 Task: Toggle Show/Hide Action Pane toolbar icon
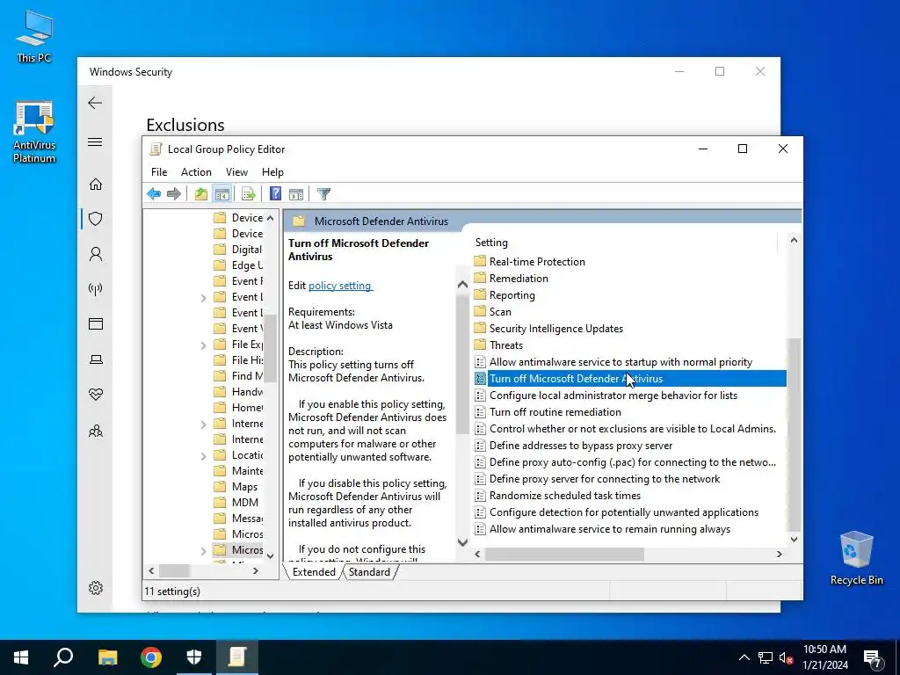coord(296,194)
